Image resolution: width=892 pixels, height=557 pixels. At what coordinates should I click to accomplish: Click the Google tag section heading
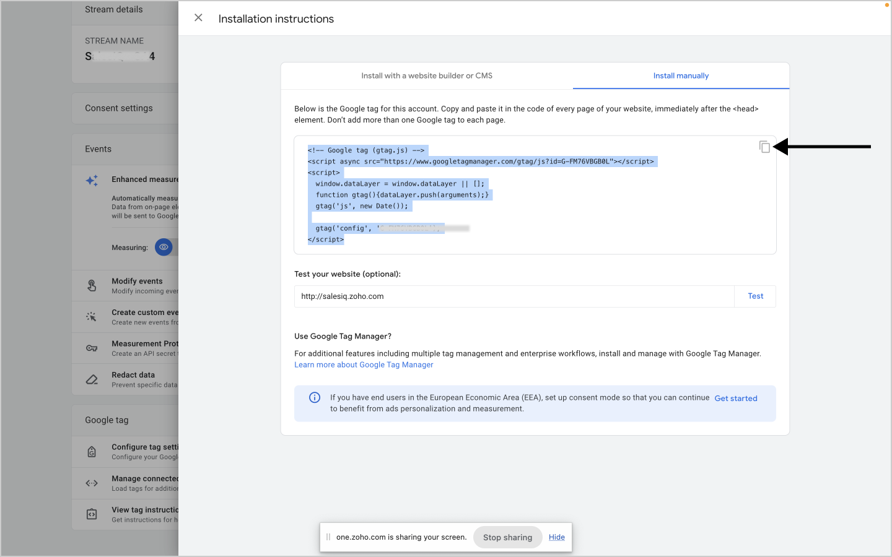click(x=107, y=420)
